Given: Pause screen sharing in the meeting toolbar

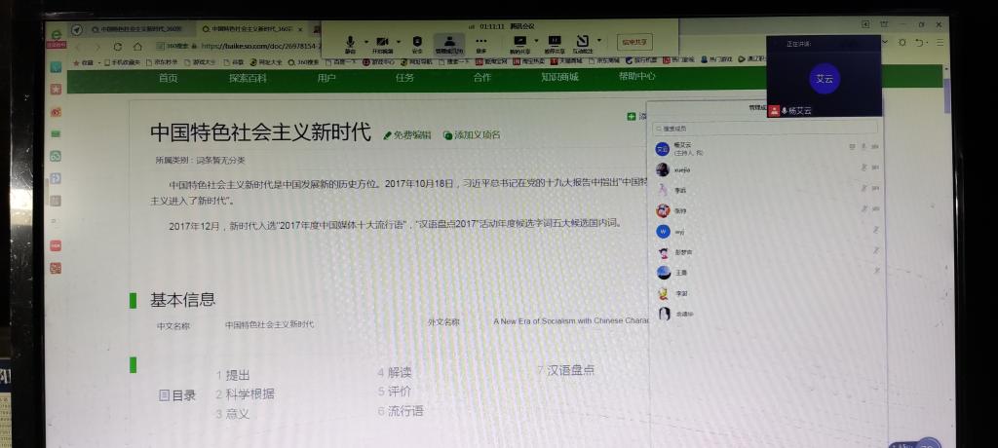Looking at the screenshot, I should click(x=555, y=42).
